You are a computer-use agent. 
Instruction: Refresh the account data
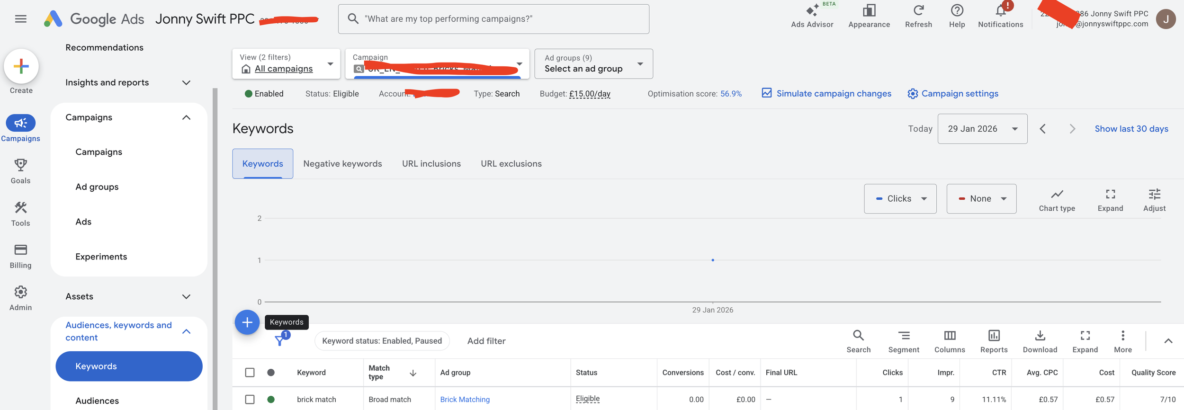click(x=918, y=17)
